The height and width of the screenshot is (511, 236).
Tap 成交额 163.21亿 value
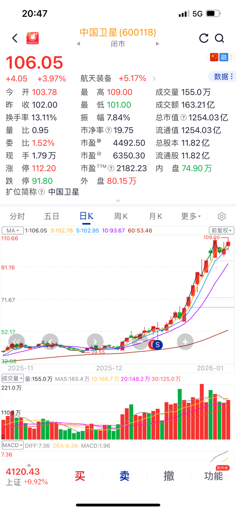click(198, 105)
